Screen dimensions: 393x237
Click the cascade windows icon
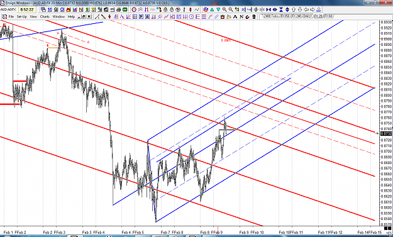(43, 9)
